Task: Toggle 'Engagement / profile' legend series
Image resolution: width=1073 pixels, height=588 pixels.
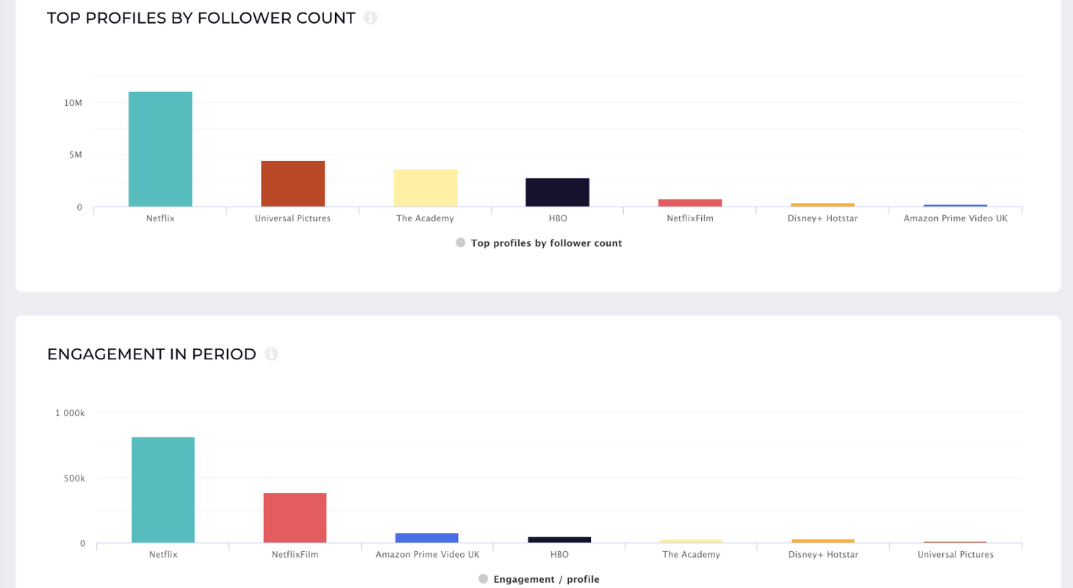Action: click(539, 579)
